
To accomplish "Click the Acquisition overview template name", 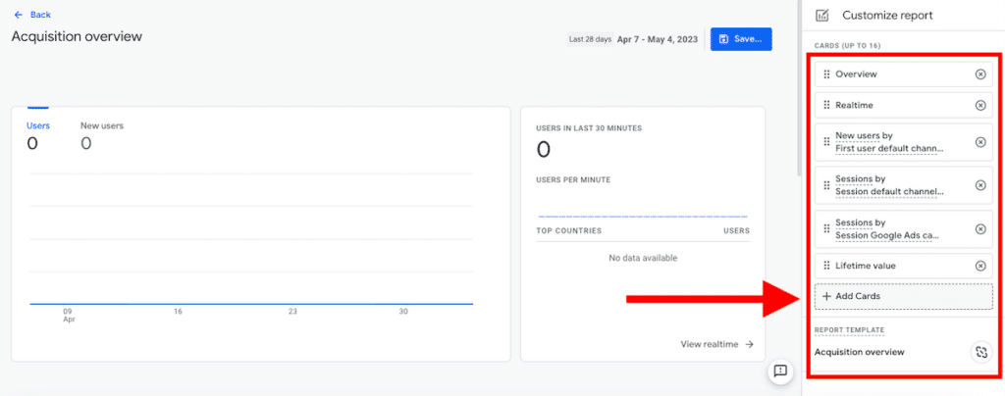I will tap(860, 352).
